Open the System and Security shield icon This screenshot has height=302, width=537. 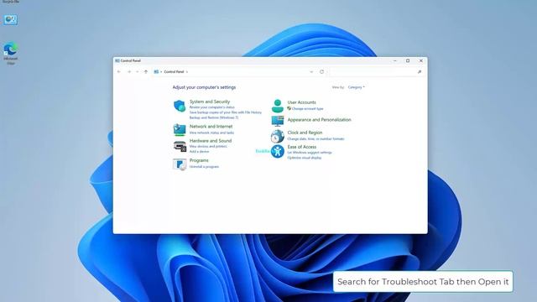coord(179,106)
